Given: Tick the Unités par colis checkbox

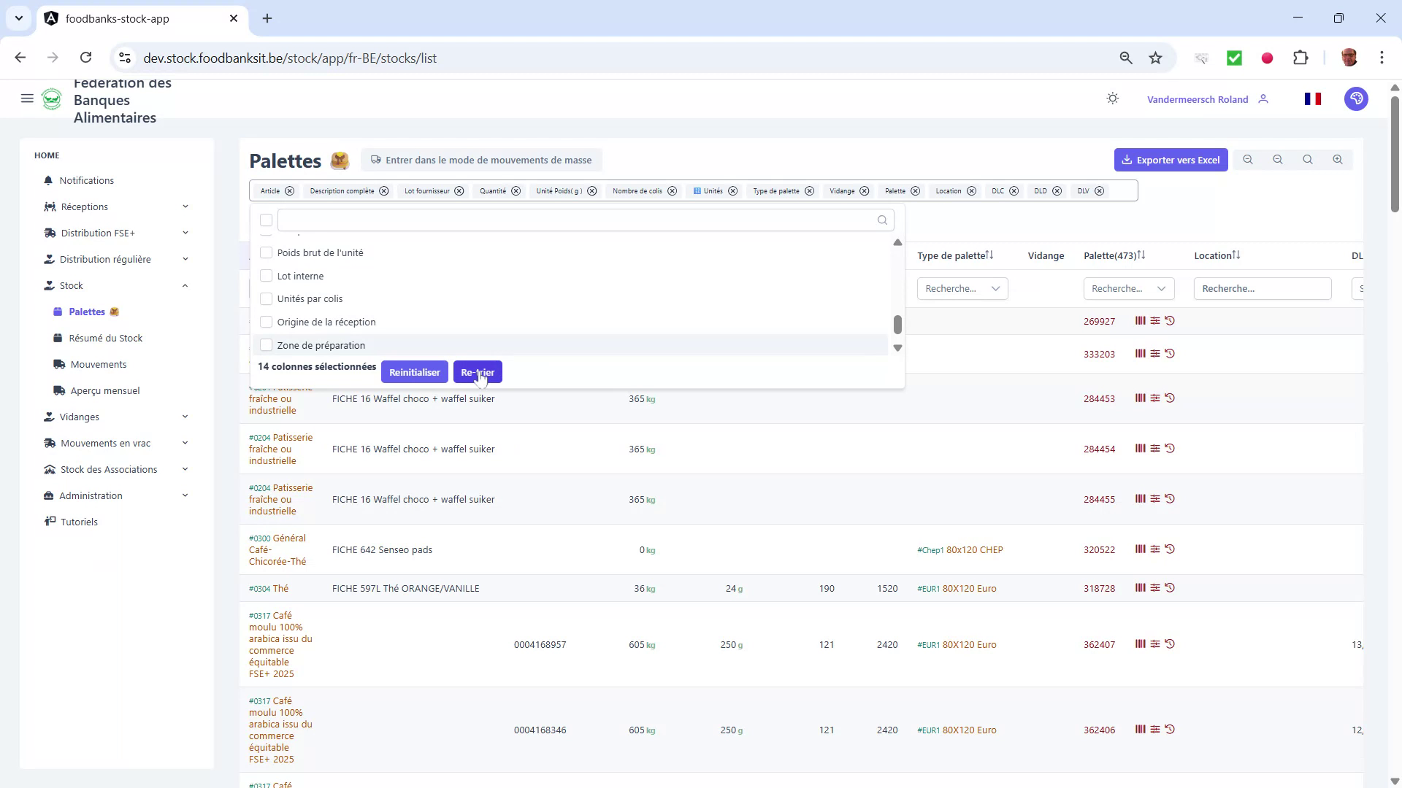Looking at the screenshot, I should 267,298.
